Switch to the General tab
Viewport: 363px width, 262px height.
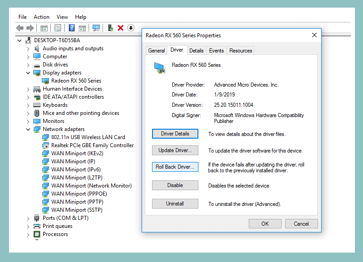(x=157, y=51)
